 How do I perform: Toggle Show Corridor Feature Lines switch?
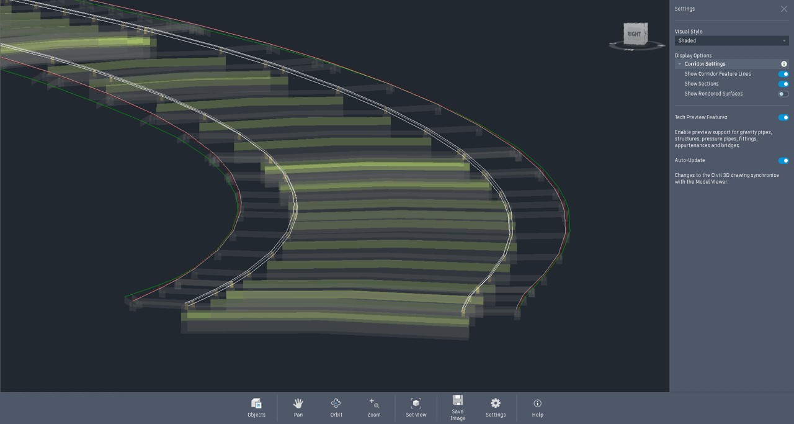coord(783,74)
